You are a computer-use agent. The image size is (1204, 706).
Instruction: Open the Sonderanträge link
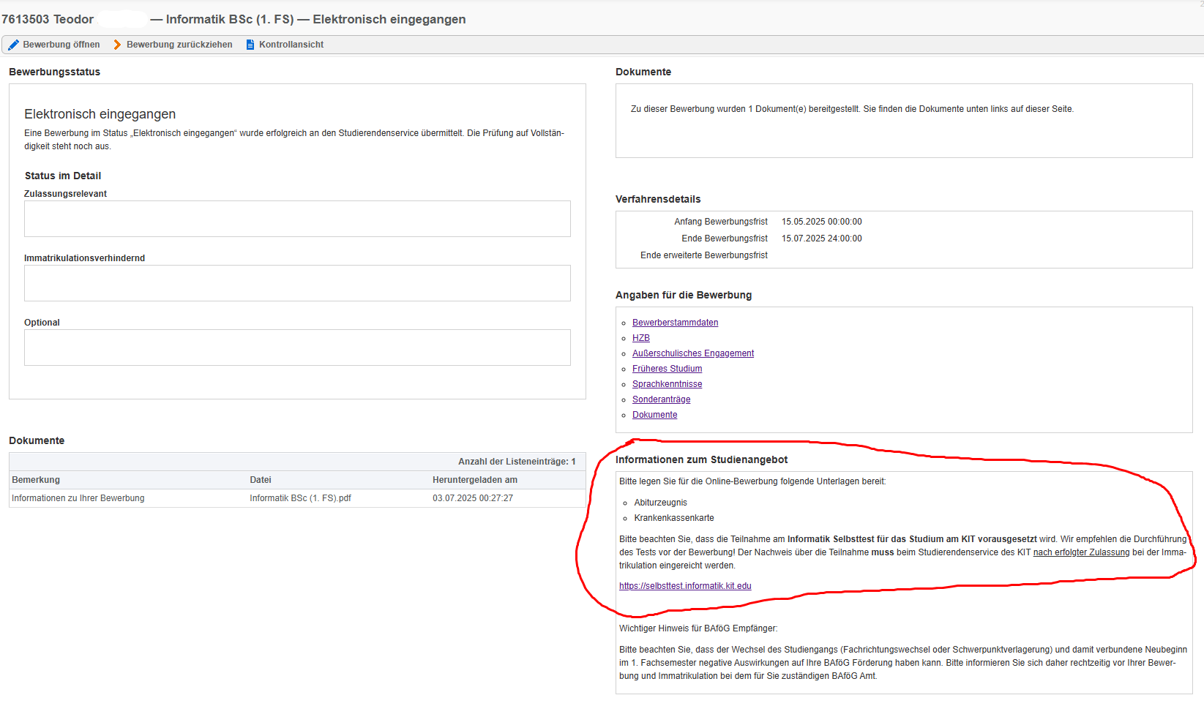(661, 399)
